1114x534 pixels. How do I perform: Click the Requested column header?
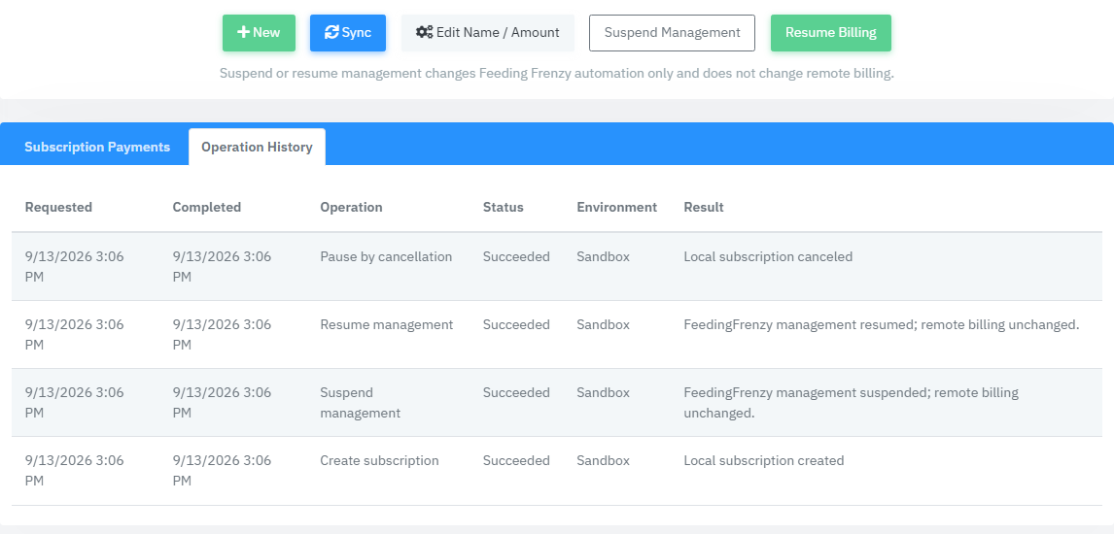click(x=59, y=207)
